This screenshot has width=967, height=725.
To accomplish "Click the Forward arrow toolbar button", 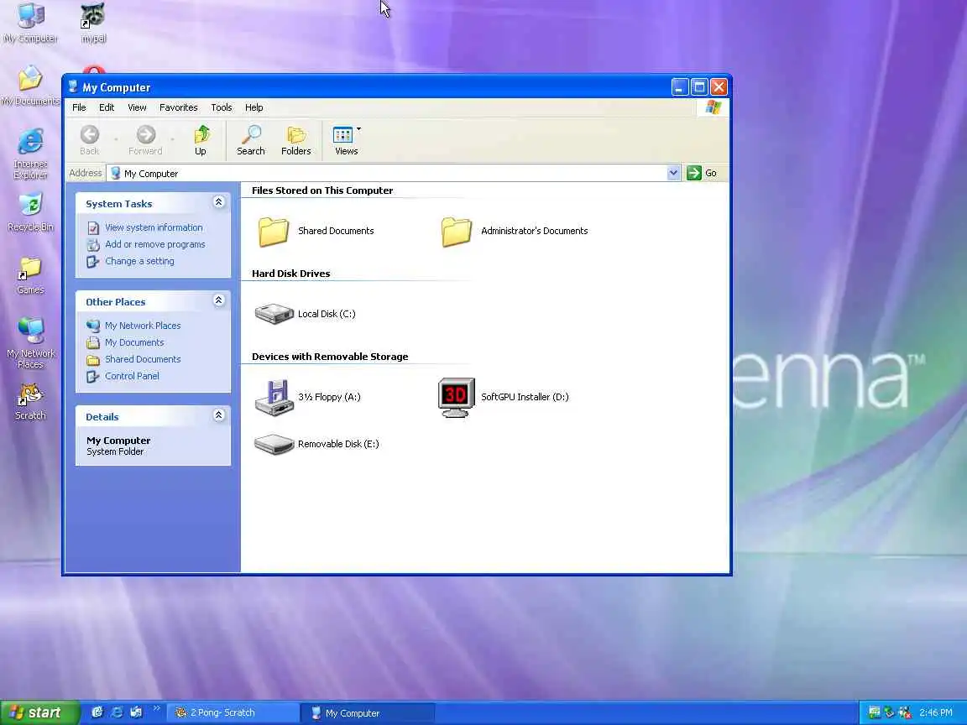I will click(x=145, y=141).
